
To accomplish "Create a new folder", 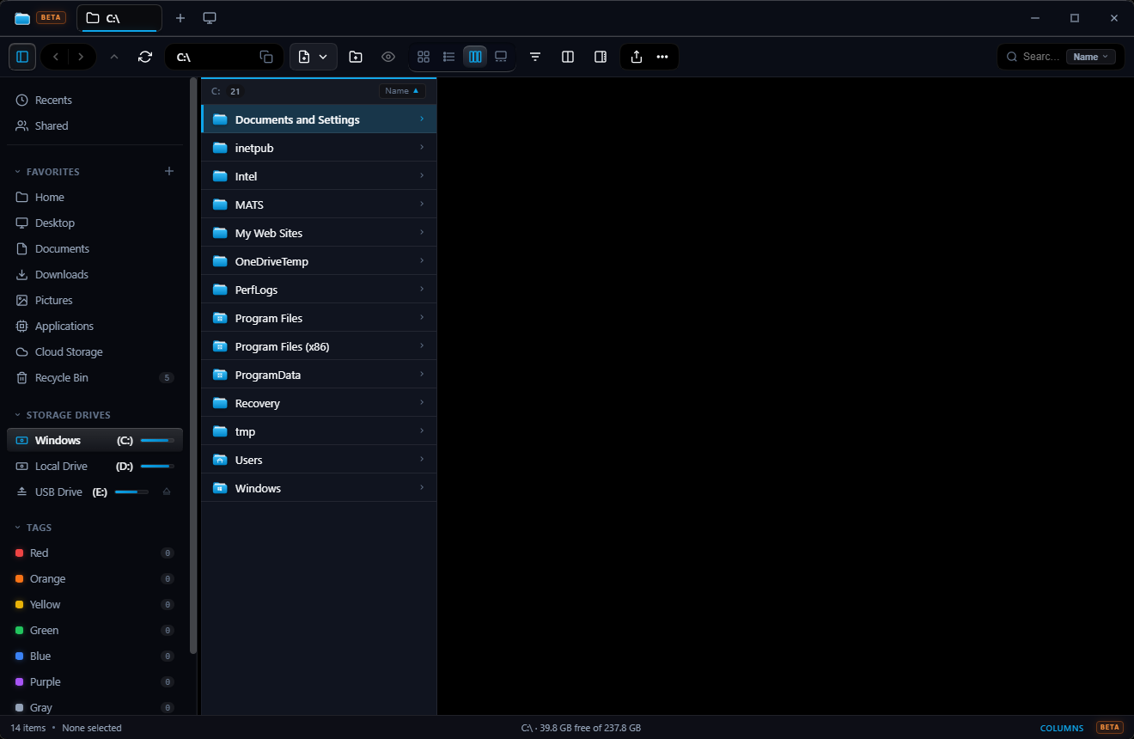I will 356,57.
